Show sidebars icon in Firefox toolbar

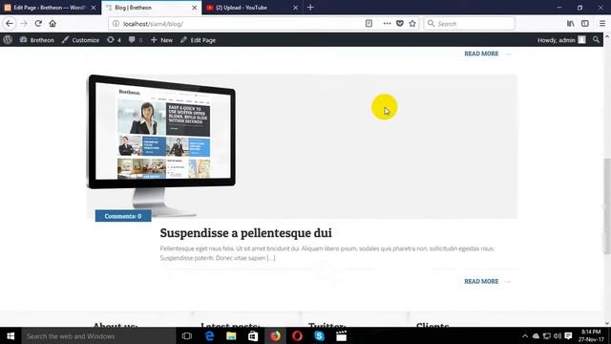pyautogui.click(x=585, y=23)
